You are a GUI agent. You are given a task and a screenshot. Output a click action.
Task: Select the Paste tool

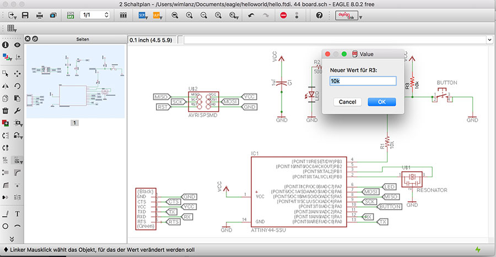point(18,99)
